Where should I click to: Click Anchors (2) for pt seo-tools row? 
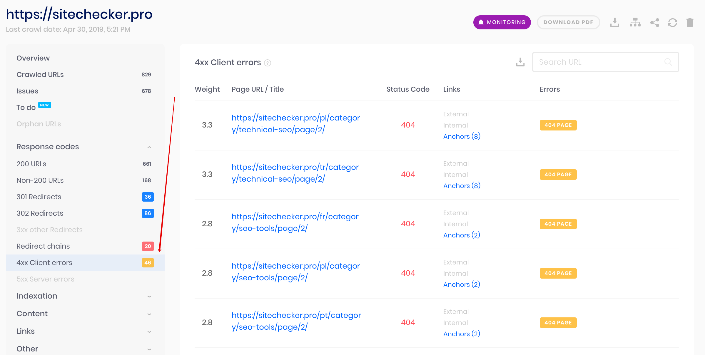point(462,334)
